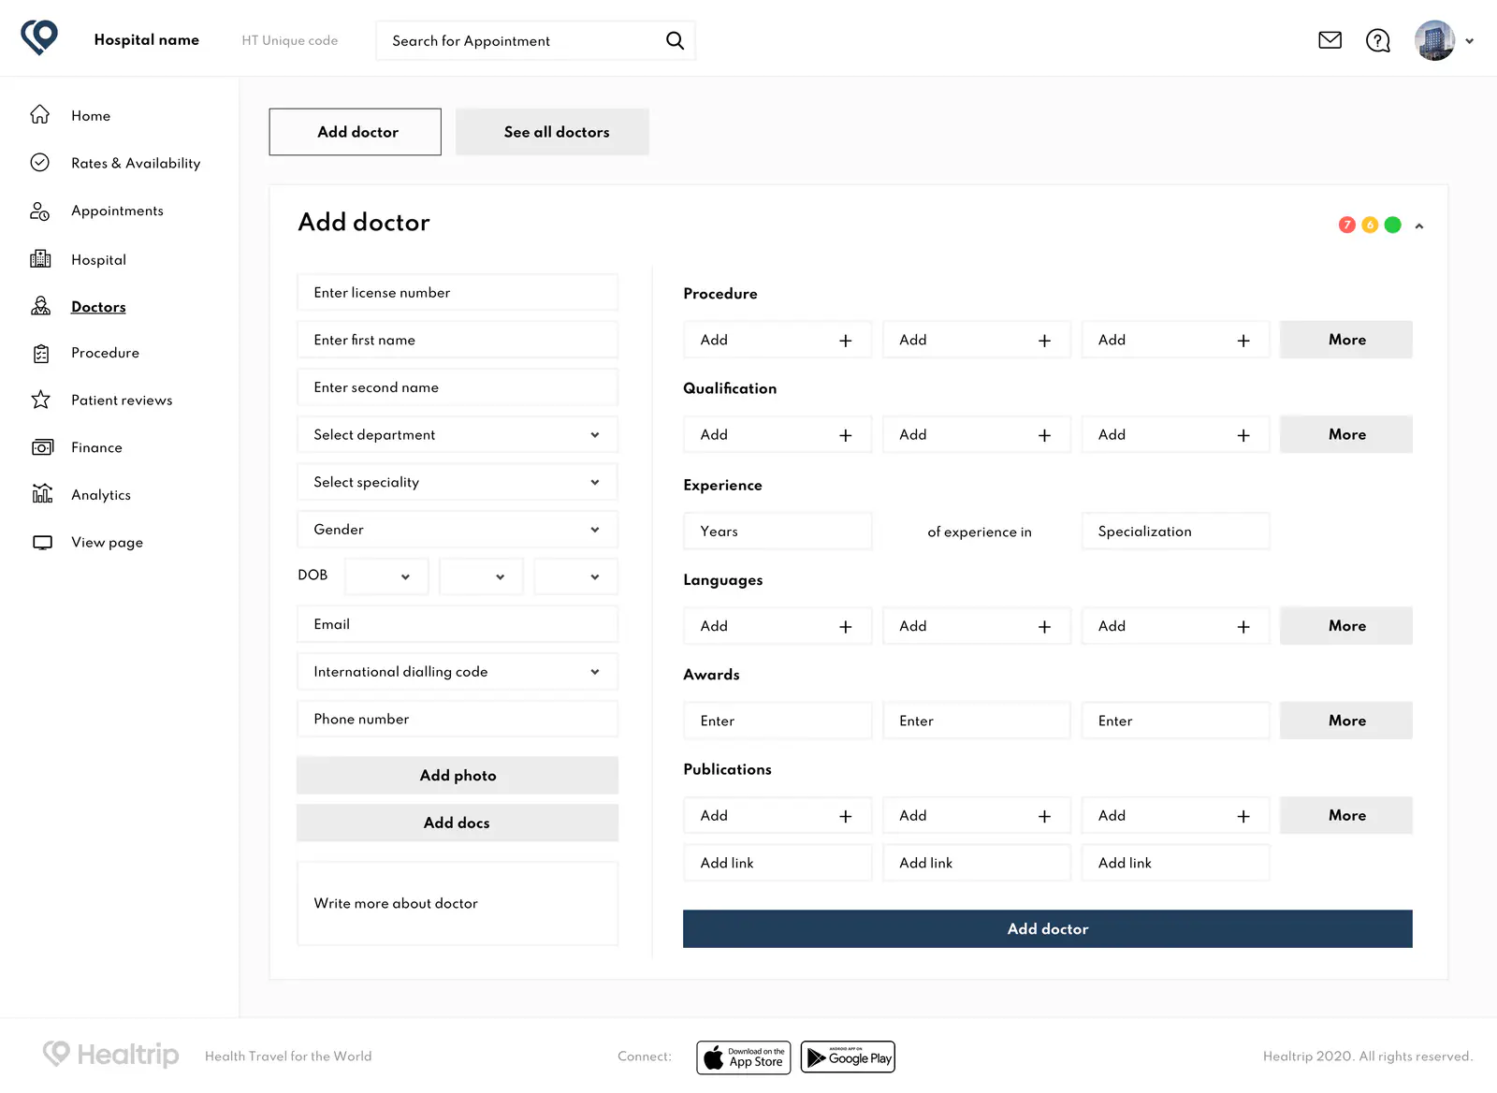Click plus icon in second Procedure Add field
The image size is (1497, 1093).
(x=1044, y=341)
